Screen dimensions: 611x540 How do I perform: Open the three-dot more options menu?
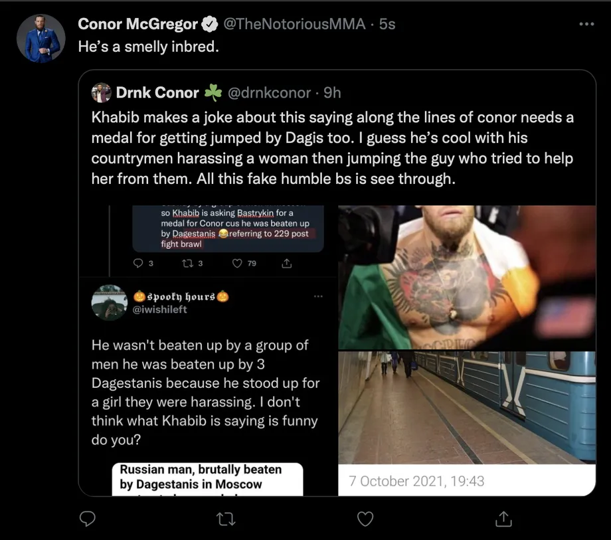click(586, 25)
